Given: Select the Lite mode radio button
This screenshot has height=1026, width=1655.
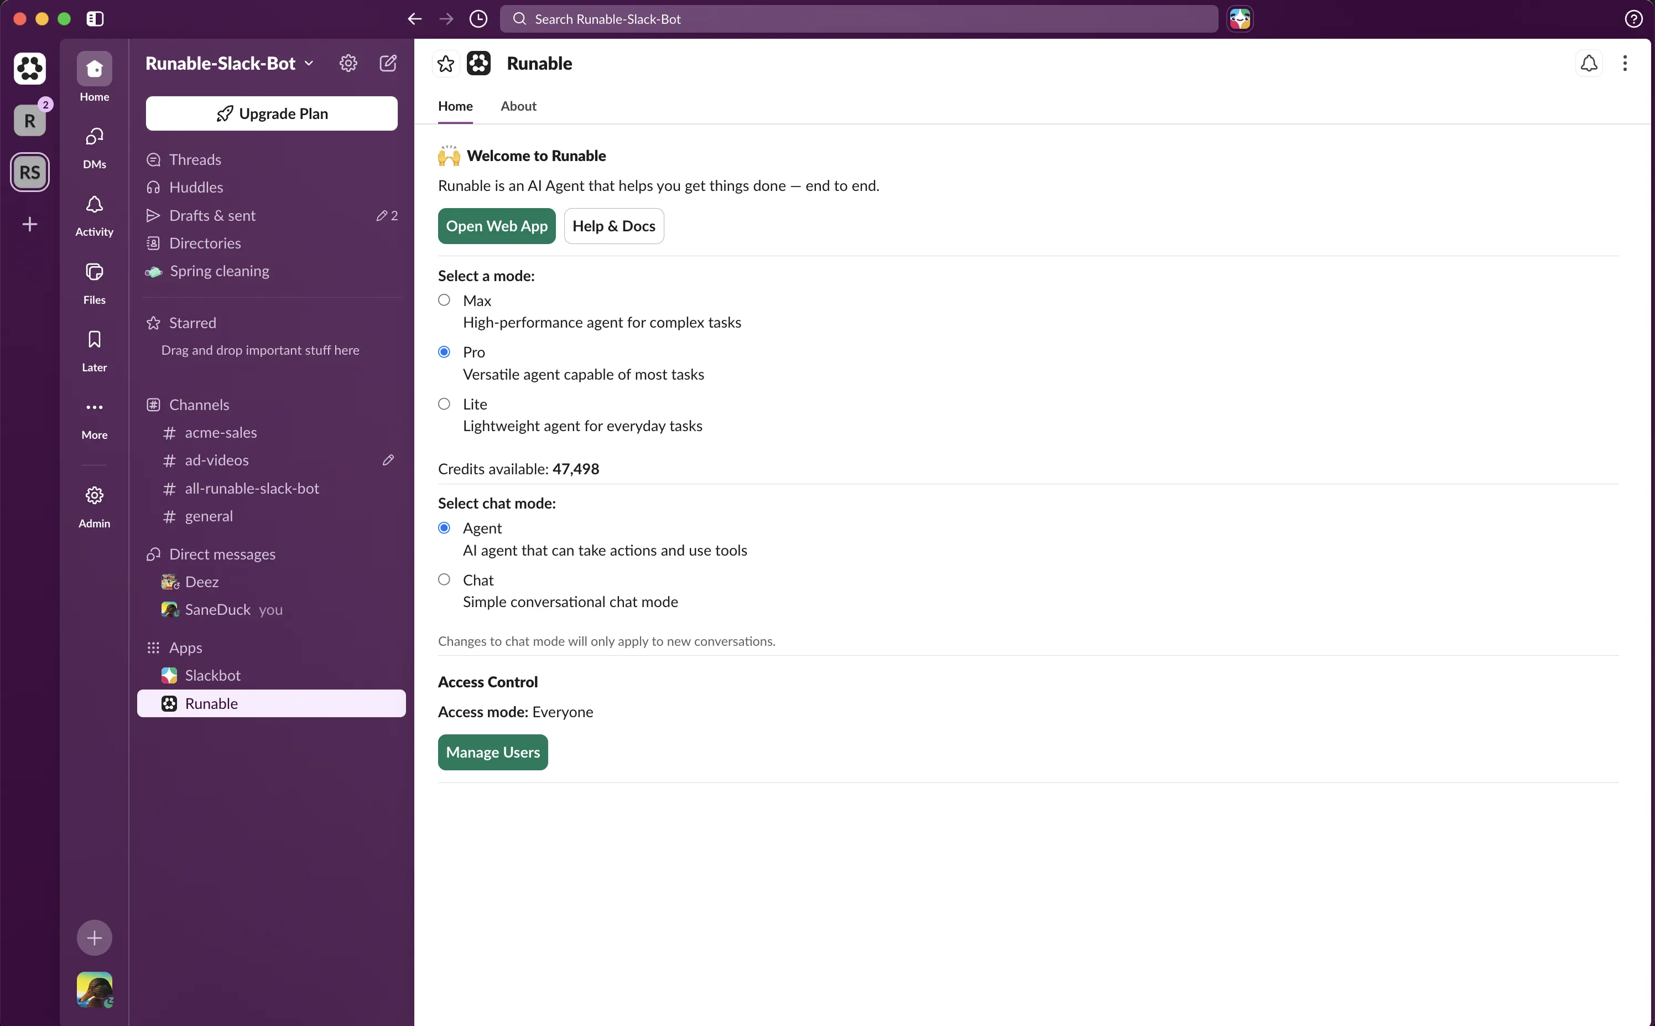Looking at the screenshot, I should tap(444, 404).
